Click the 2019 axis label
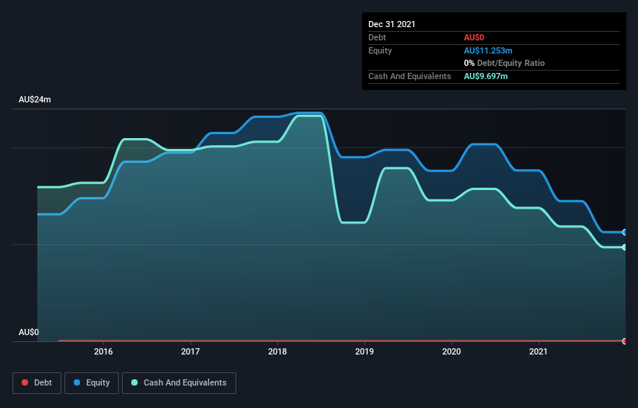The image size is (638, 408). tap(364, 351)
